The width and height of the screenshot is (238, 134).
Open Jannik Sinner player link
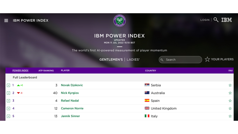point(70,116)
